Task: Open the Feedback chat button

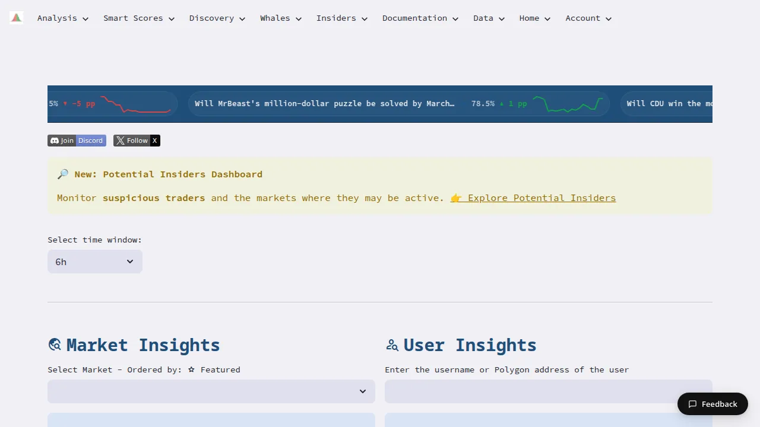Action: click(712, 404)
